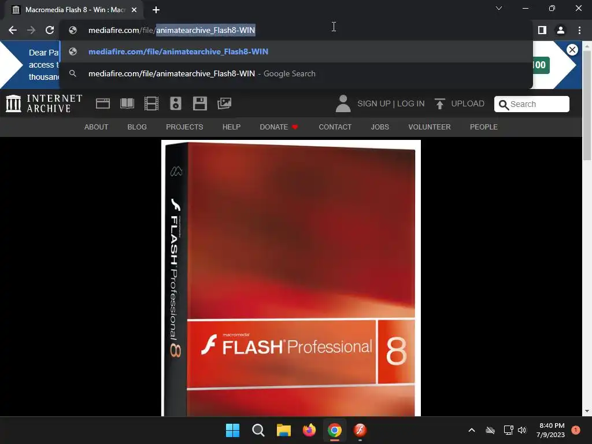Open the BLOG menu item

(x=137, y=127)
